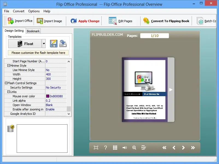The height and width of the screenshot is (164, 219).
Task: Click the FLIPBUILDER.COM text in the preview
Action: point(107,35)
